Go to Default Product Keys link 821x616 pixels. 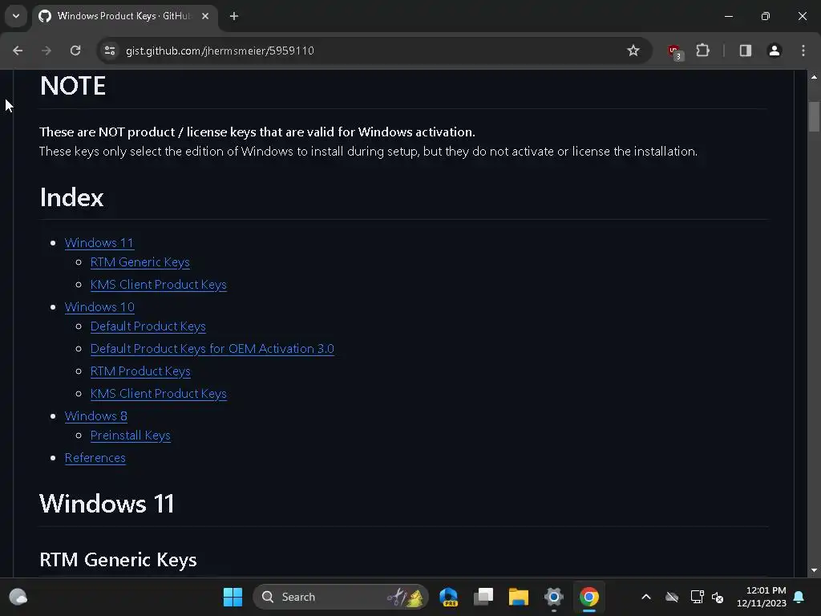(148, 326)
